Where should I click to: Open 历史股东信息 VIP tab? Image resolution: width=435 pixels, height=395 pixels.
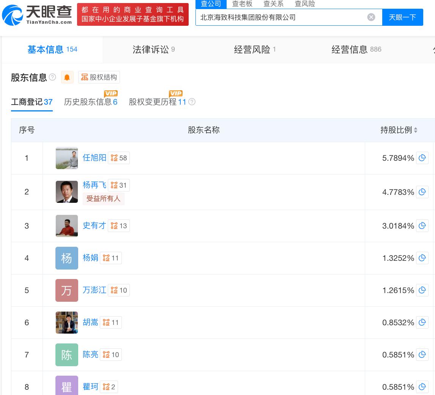(91, 102)
